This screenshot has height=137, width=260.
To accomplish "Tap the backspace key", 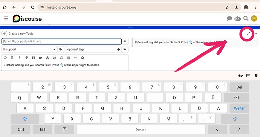I will pyautogui.click(x=237, y=97).
